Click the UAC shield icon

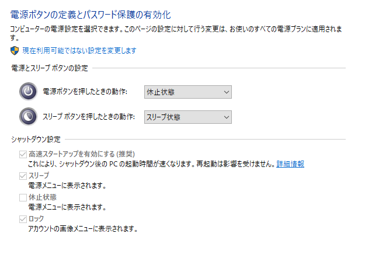(x=15, y=51)
